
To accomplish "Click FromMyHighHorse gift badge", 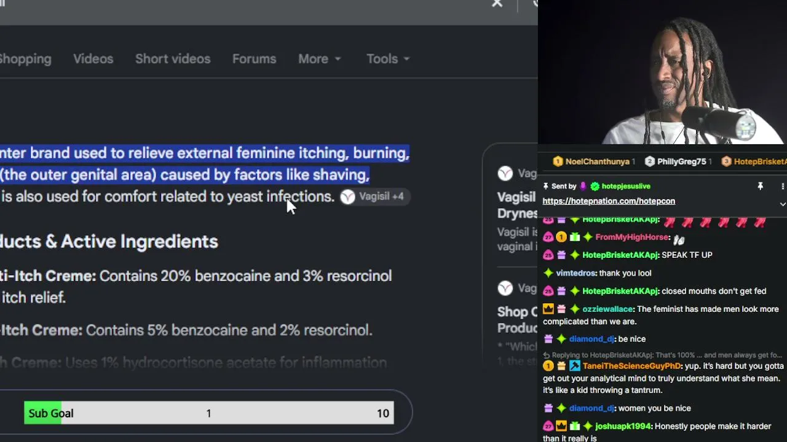I will [574, 237].
